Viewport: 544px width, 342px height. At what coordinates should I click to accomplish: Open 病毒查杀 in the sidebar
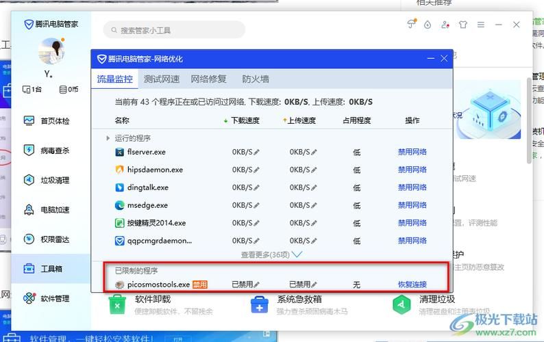pyautogui.click(x=47, y=150)
